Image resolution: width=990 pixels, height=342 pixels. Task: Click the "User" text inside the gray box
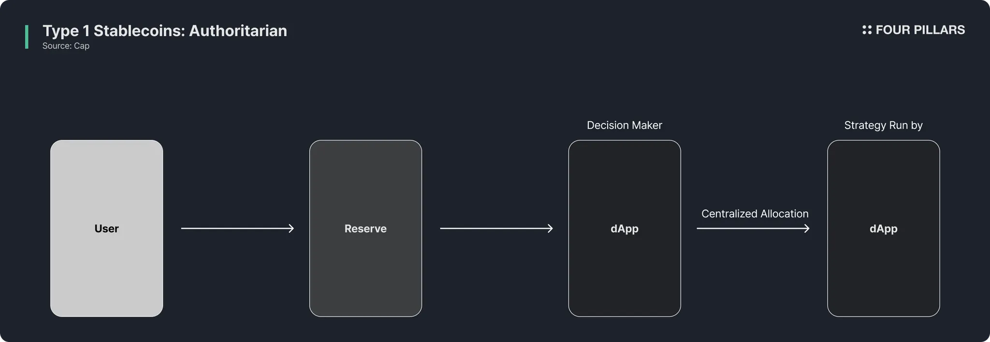(x=106, y=229)
